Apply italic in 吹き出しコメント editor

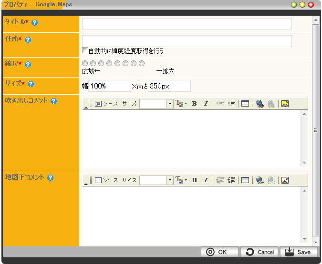(x=206, y=104)
